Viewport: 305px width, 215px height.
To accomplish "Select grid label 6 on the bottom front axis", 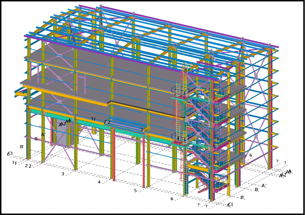I will pos(172,199).
